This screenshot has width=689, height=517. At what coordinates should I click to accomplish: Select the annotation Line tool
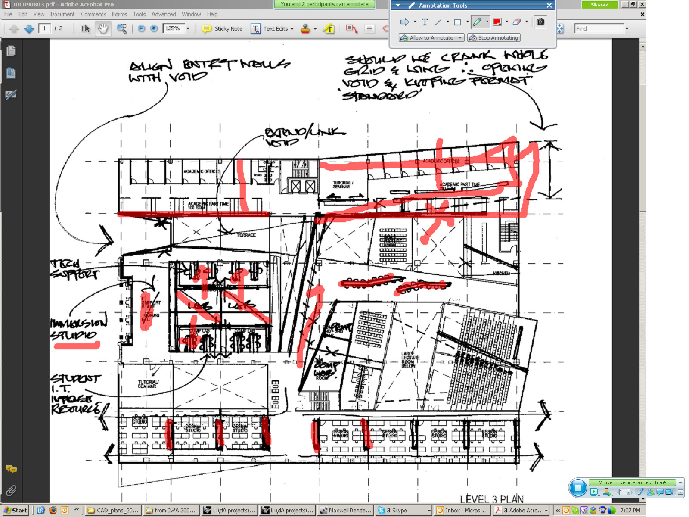438,22
